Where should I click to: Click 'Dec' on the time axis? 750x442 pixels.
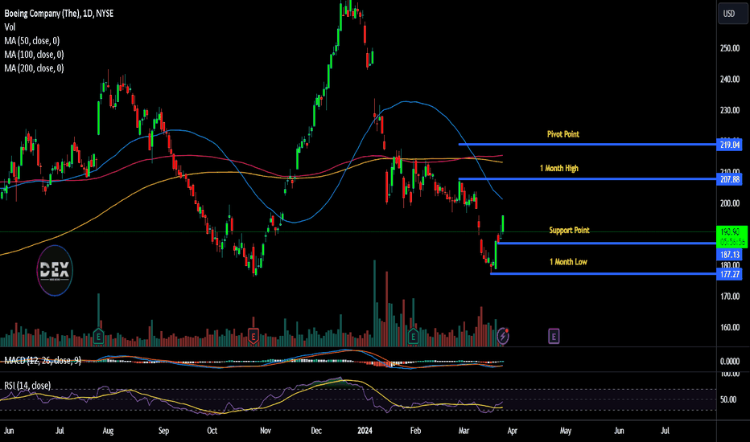[316, 431]
